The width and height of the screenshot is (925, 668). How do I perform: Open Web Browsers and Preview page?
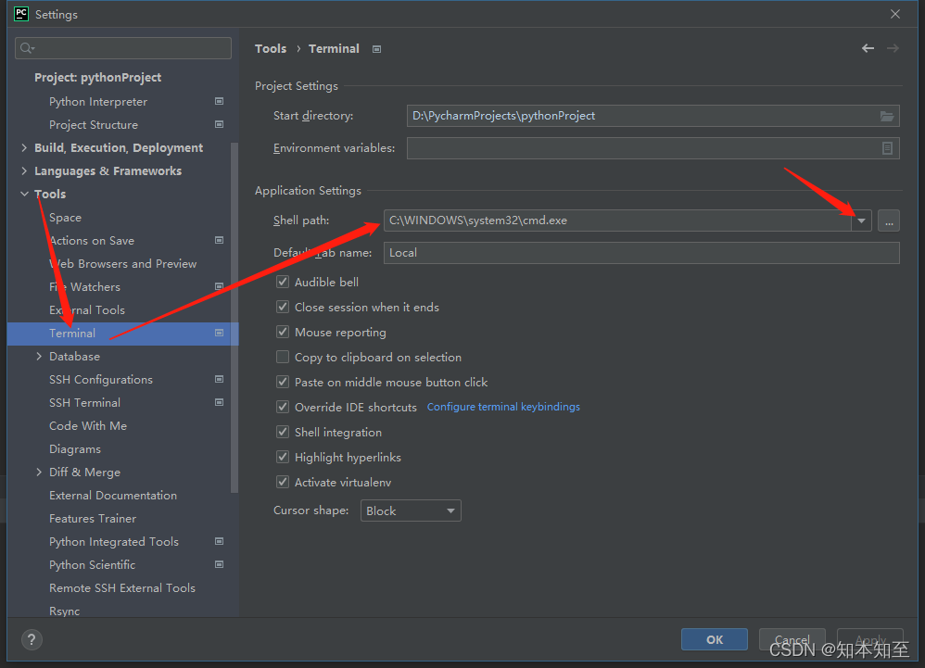[122, 263]
